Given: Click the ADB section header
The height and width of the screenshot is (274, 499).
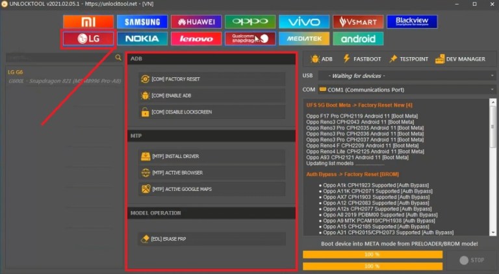Looking at the screenshot, I should 212,59.
